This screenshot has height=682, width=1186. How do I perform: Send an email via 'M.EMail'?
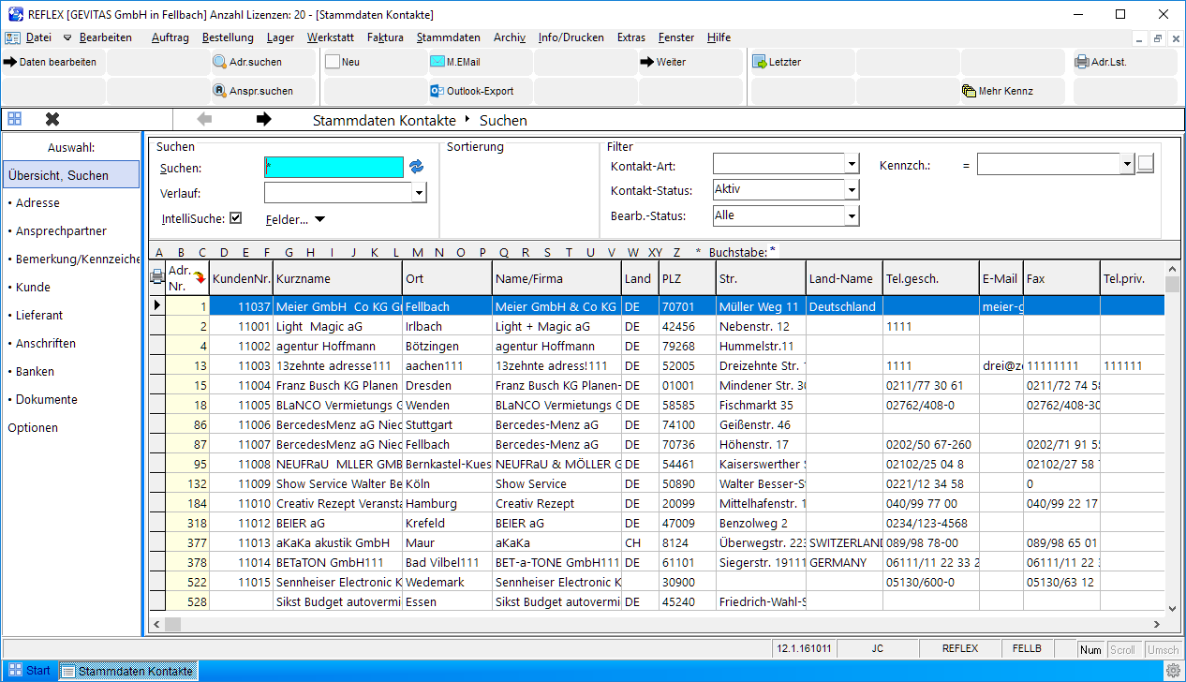[x=480, y=63]
